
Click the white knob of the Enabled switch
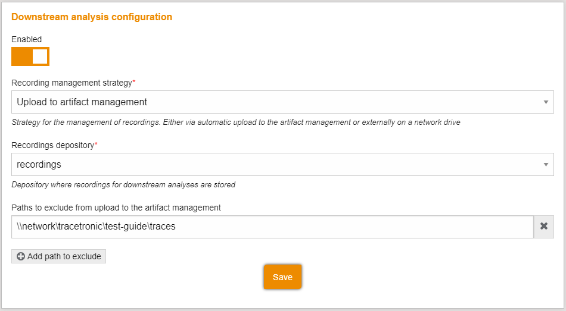click(x=40, y=56)
